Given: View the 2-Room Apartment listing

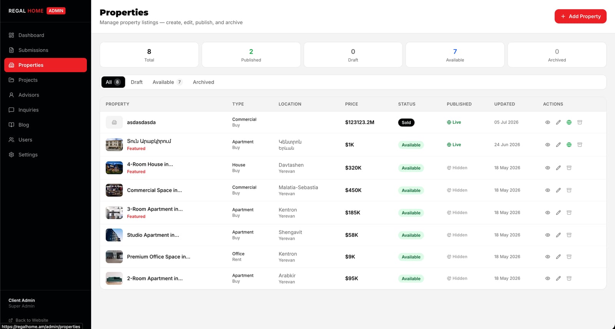Looking at the screenshot, I should pos(547,279).
